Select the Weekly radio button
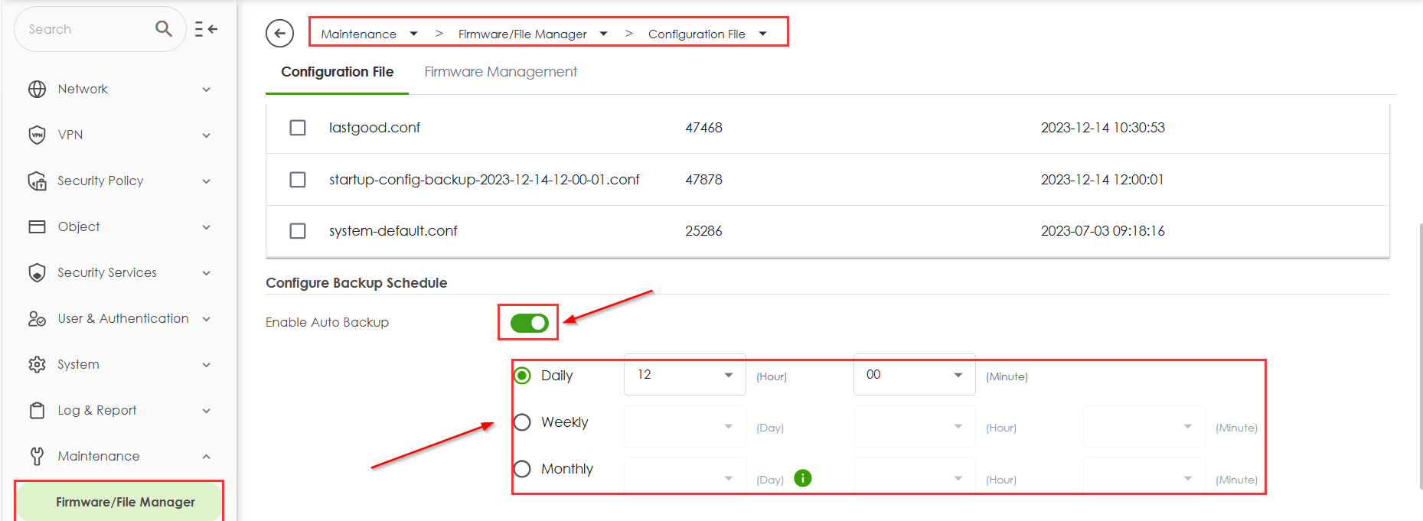This screenshot has width=1423, height=521. tap(522, 422)
